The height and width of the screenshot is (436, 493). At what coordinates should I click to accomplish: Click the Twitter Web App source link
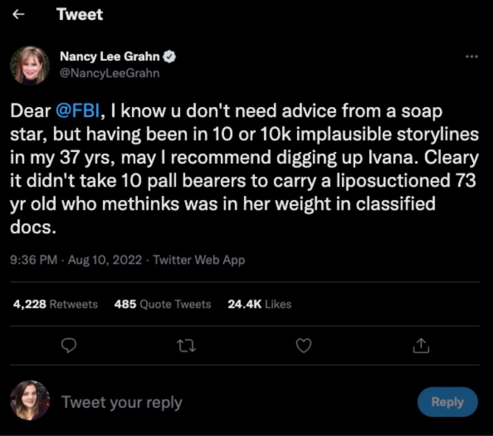point(199,260)
